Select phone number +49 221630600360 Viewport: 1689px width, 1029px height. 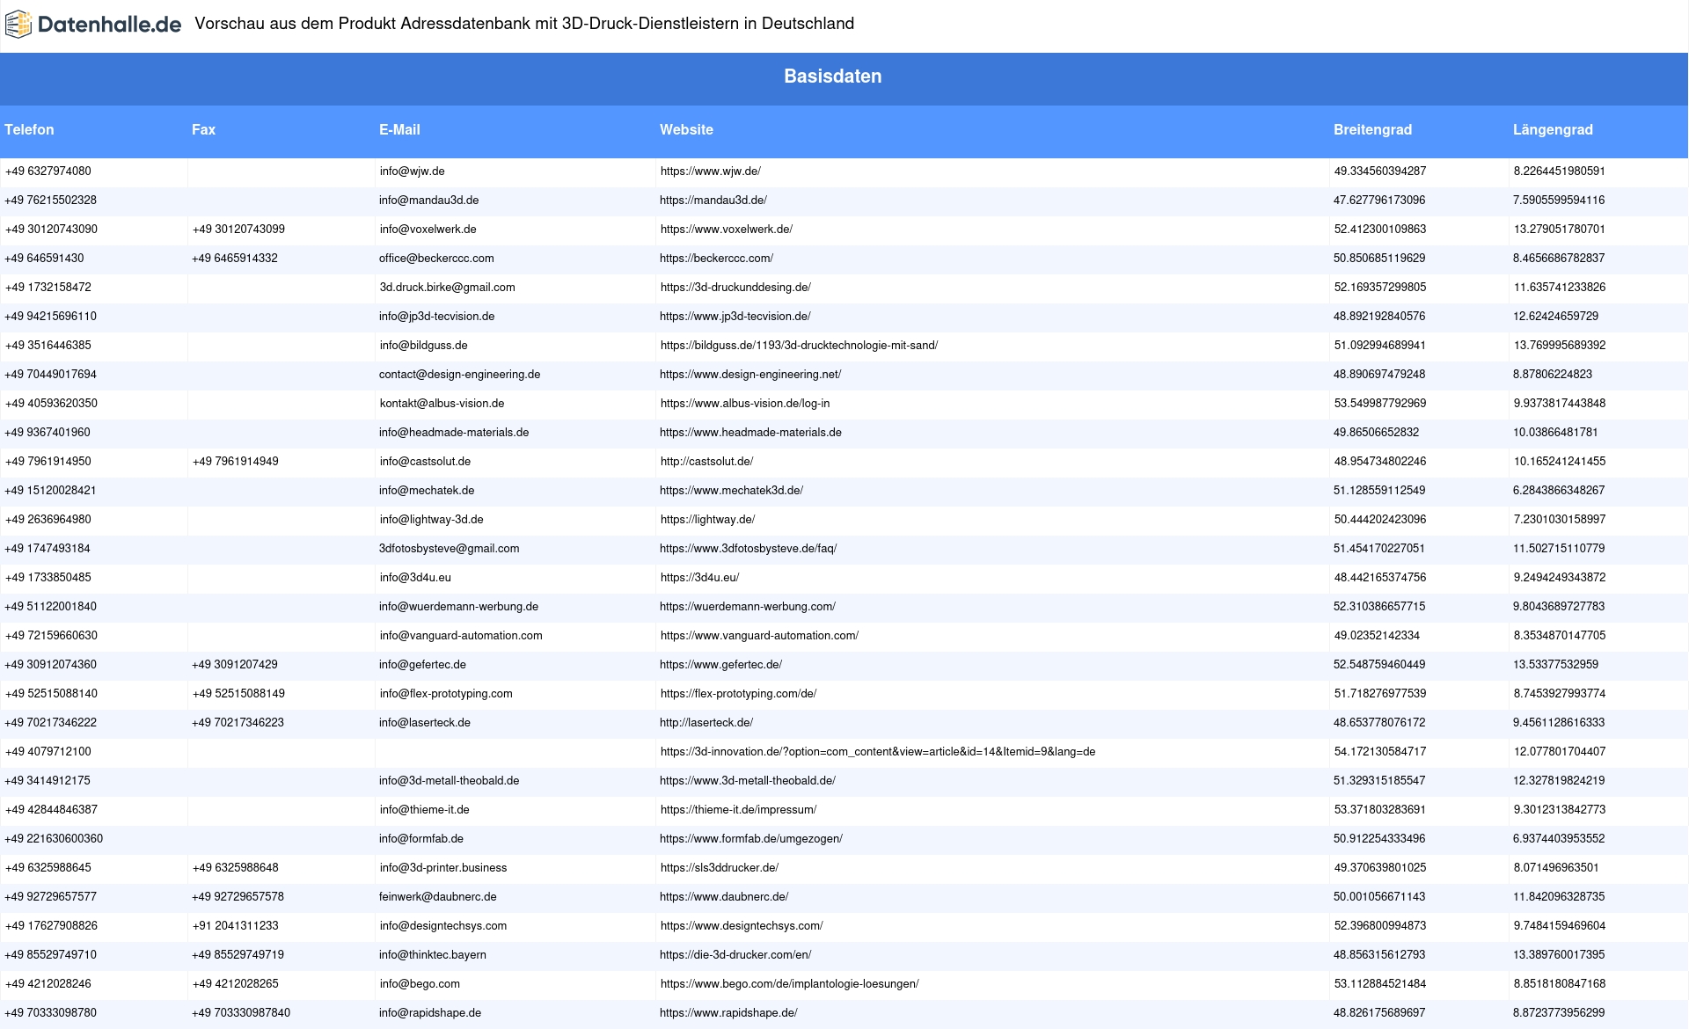click(x=54, y=839)
